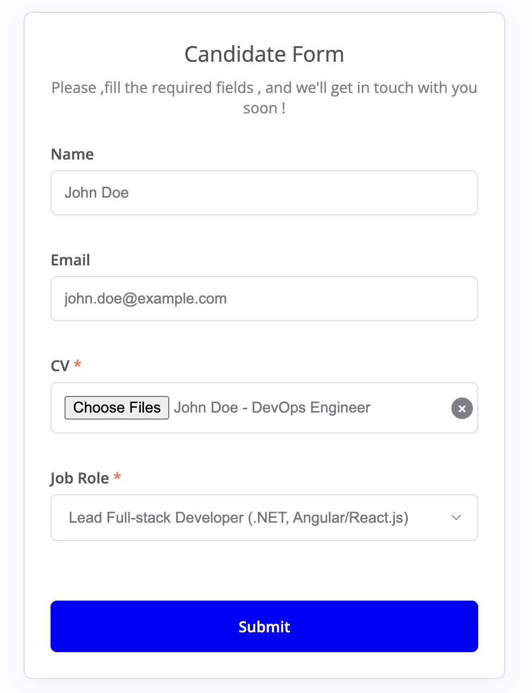The width and height of the screenshot is (532, 693).
Task: Click the Name field label
Action: pyautogui.click(x=72, y=155)
